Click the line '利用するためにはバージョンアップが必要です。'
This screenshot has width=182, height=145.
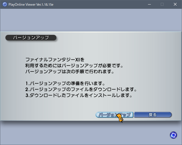click(x=74, y=66)
